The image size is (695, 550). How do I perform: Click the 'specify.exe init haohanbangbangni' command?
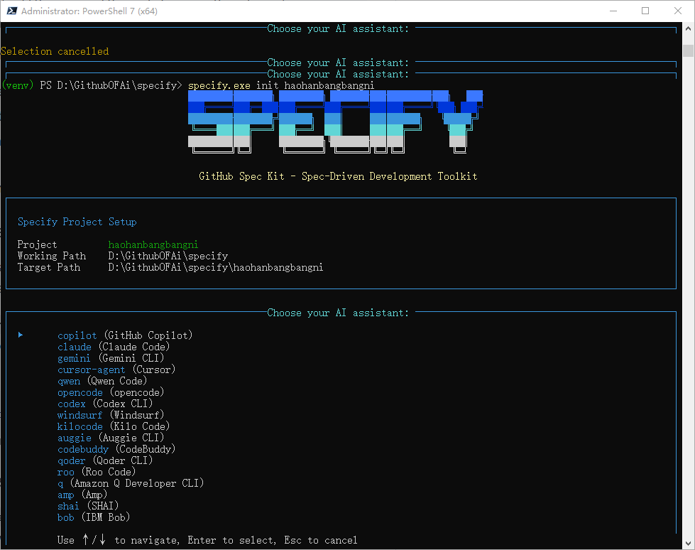[x=281, y=85]
